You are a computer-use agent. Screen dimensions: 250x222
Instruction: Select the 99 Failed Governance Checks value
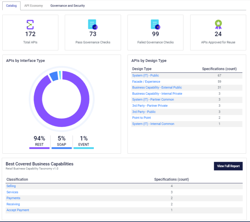(x=156, y=34)
